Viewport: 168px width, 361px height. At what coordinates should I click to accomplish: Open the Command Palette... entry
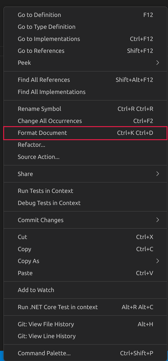coord(85,353)
